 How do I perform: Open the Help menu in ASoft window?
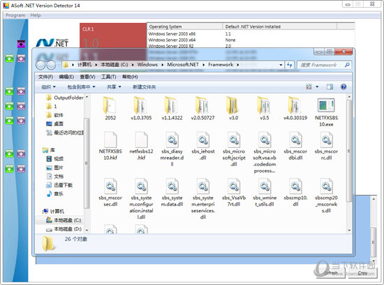pos(36,15)
